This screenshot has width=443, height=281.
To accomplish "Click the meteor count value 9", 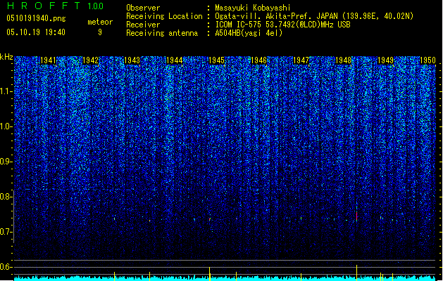I will point(100,32).
